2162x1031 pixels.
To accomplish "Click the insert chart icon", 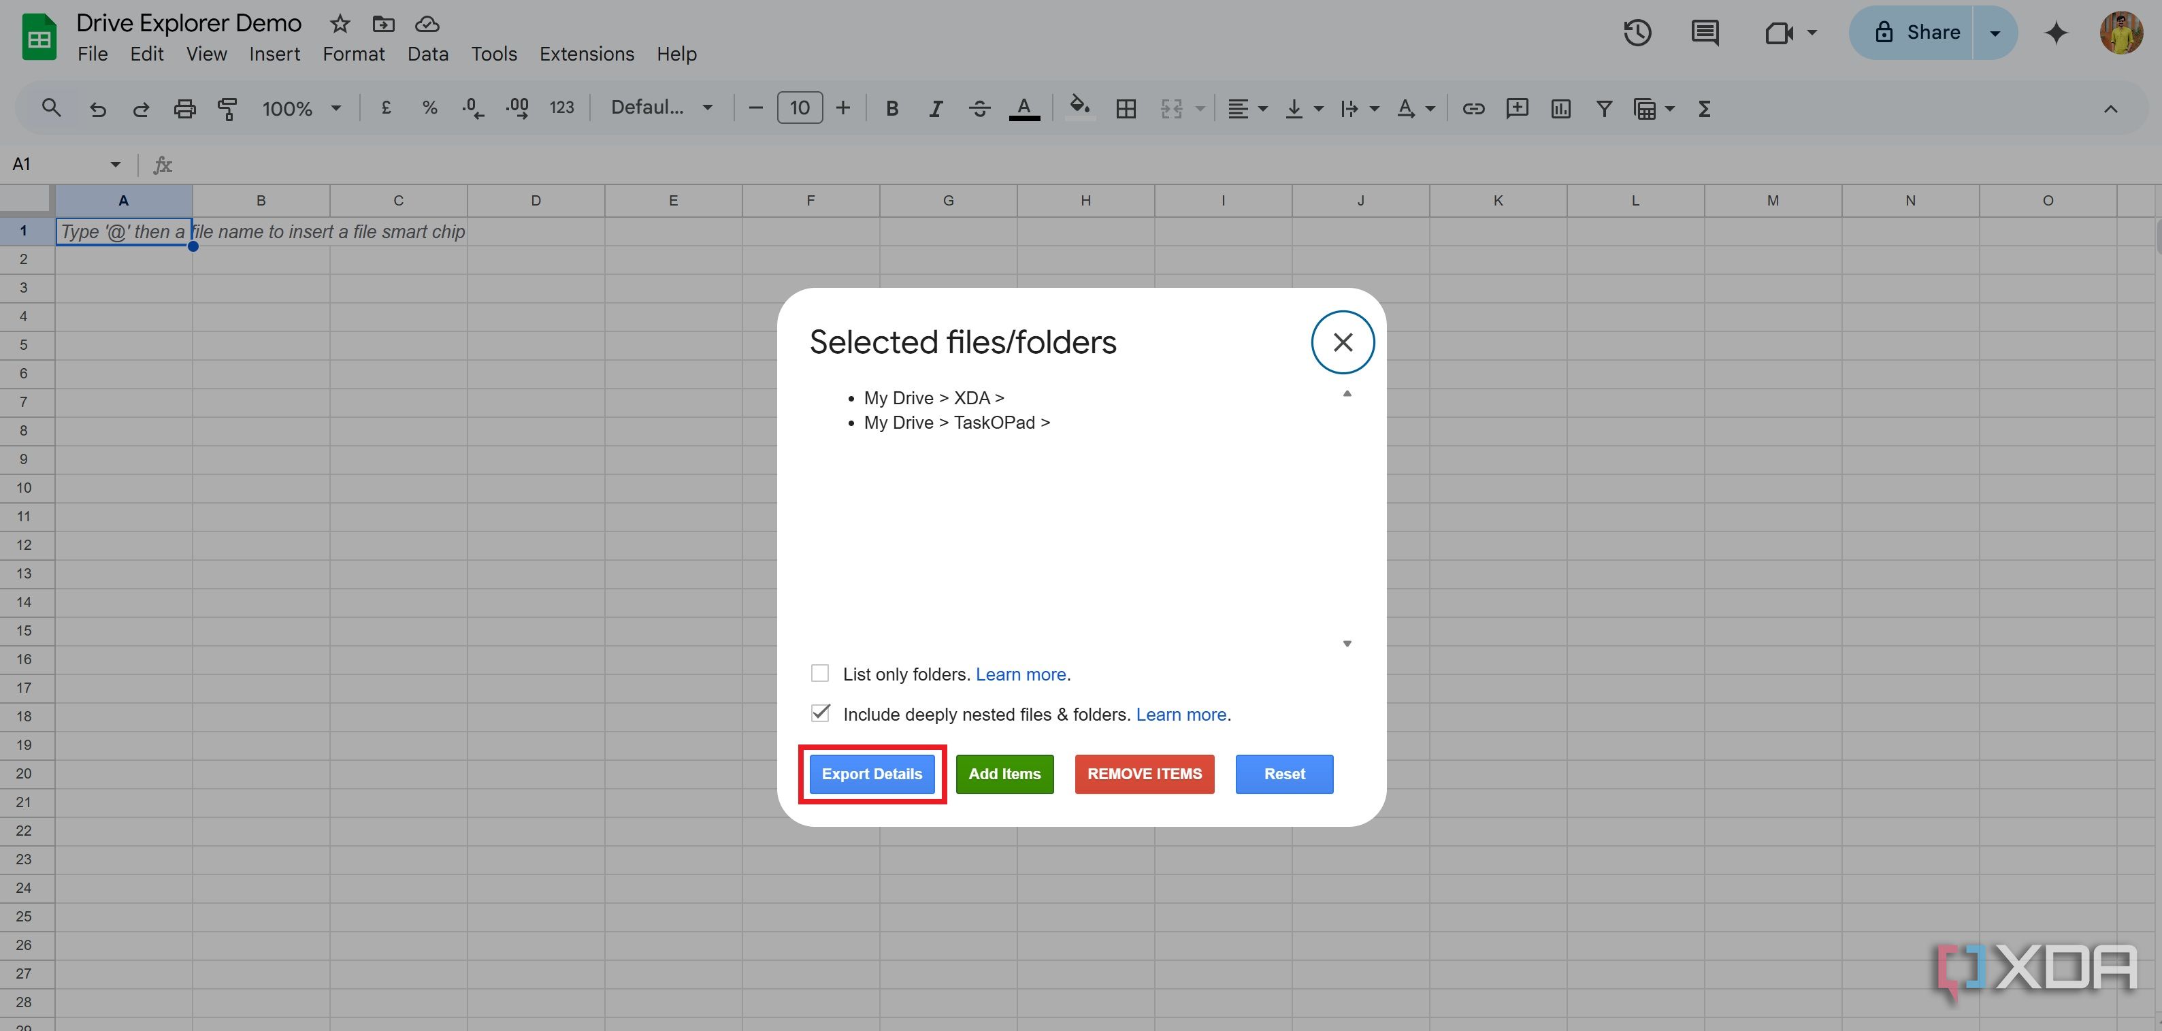I will [1560, 108].
